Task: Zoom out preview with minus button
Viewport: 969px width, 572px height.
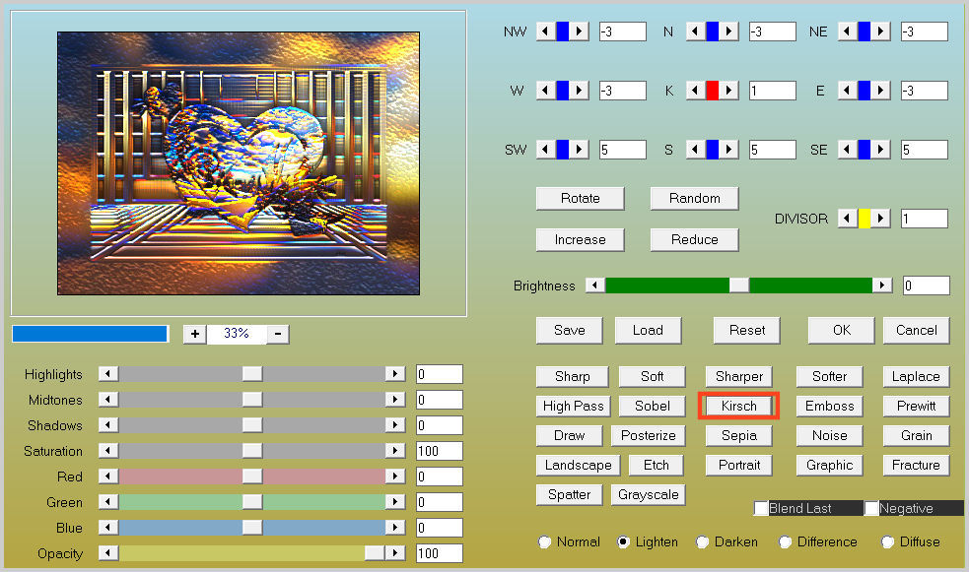Action: (x=278, y=334)
